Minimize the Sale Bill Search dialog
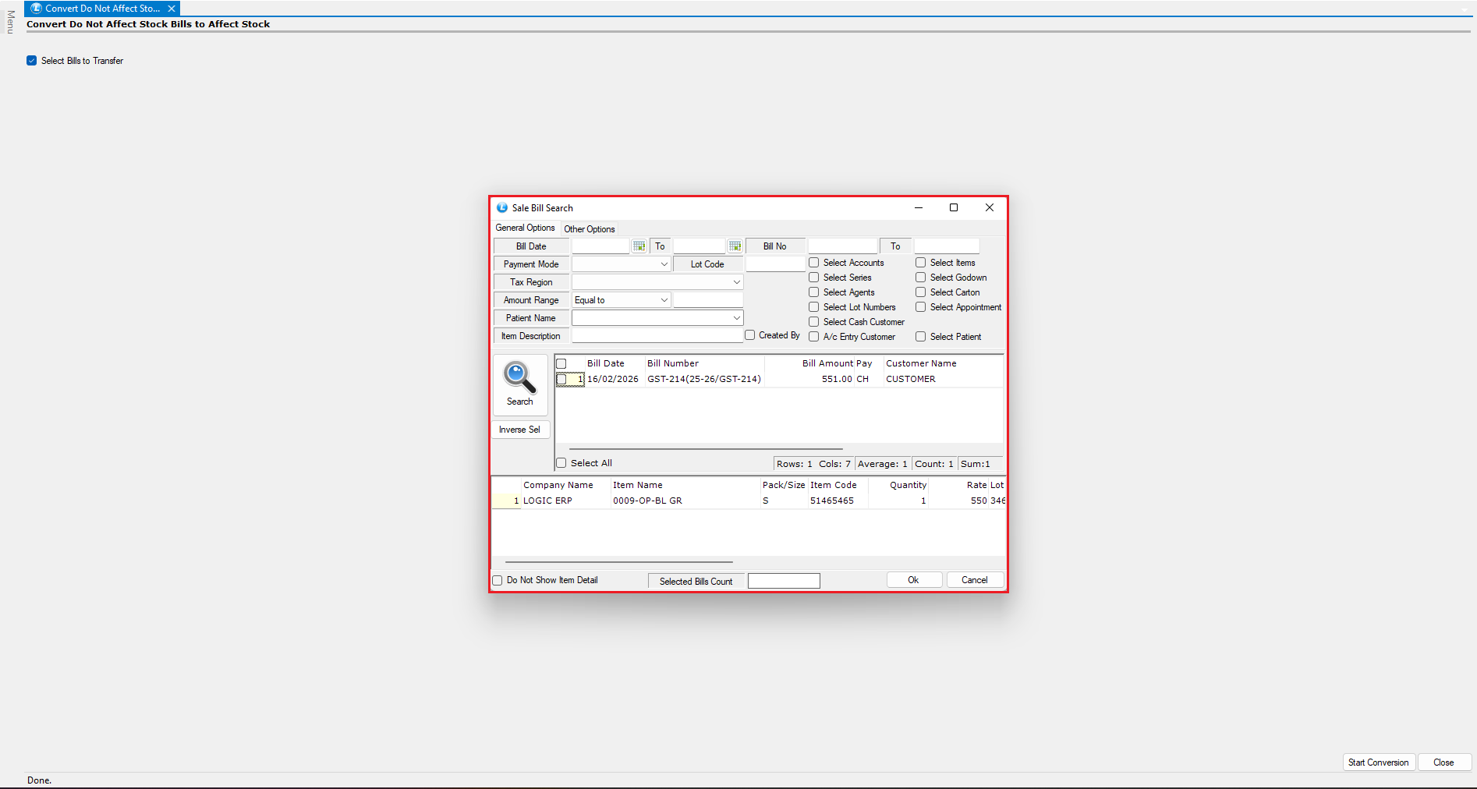This screenshot has width=1477, height=789. pos(918,208)
